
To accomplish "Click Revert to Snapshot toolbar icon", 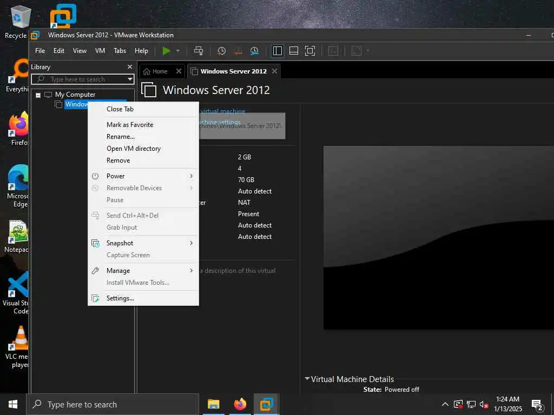I will coord(238,51).
